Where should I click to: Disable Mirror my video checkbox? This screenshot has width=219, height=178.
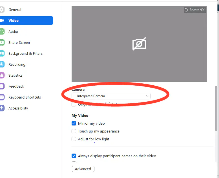(x=74, y=123)
